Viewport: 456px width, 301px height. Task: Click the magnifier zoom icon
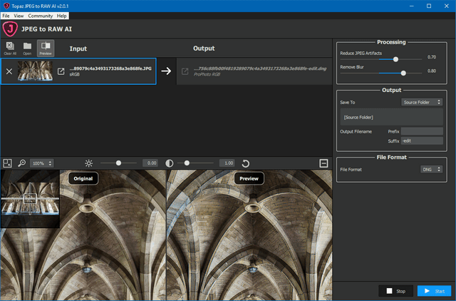click(22, 163)
